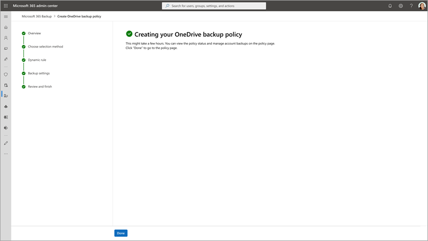This screenshot has width=428, height=241.
Task: Click the pencil customize navigation icon
Action: [6, 143]
